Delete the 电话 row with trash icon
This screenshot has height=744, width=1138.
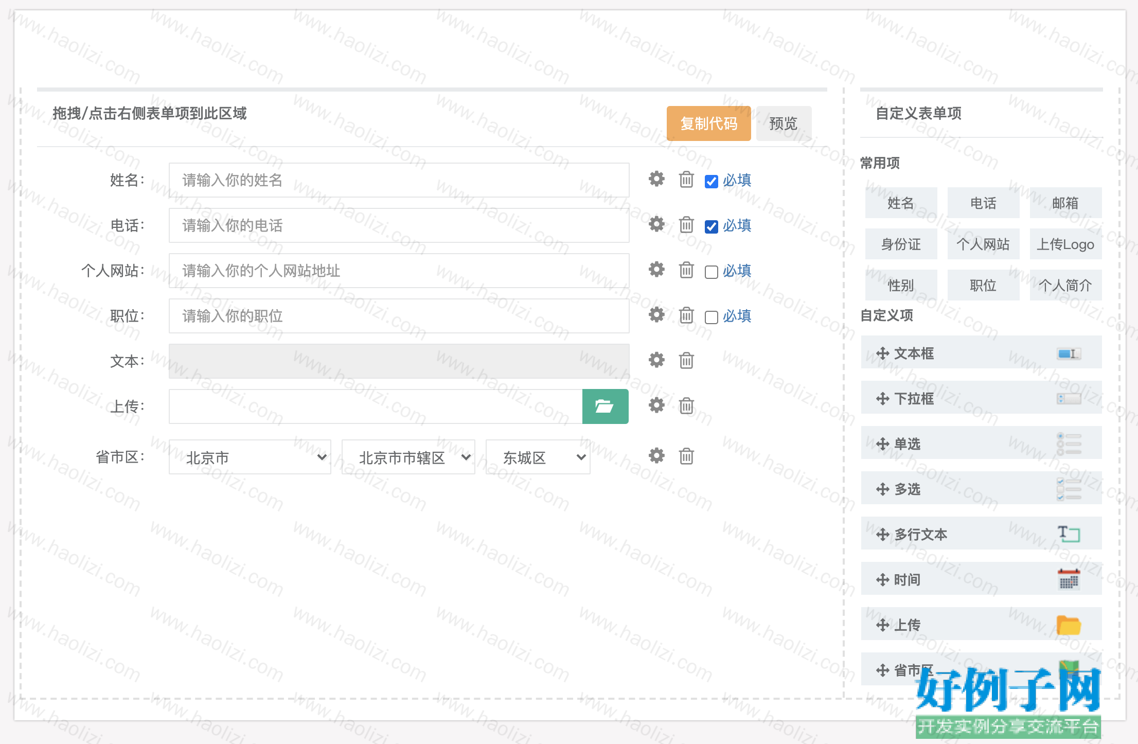[x=686, y=224]
